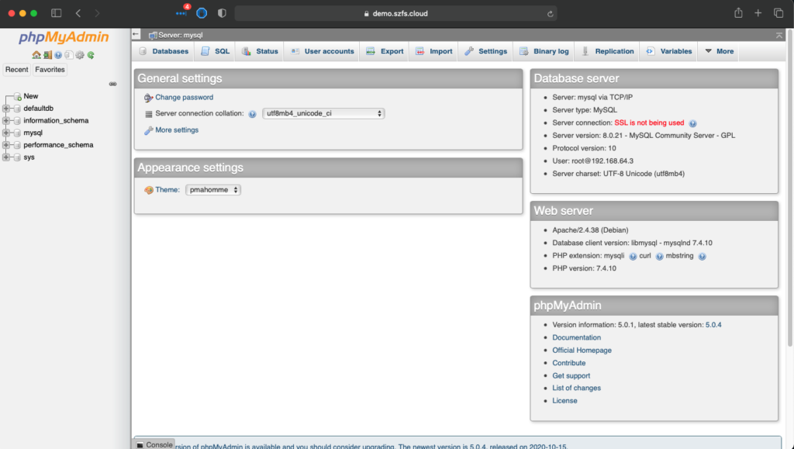Click the Change password key icon
The height and width of the screenshot is (449, 794).
148,98
